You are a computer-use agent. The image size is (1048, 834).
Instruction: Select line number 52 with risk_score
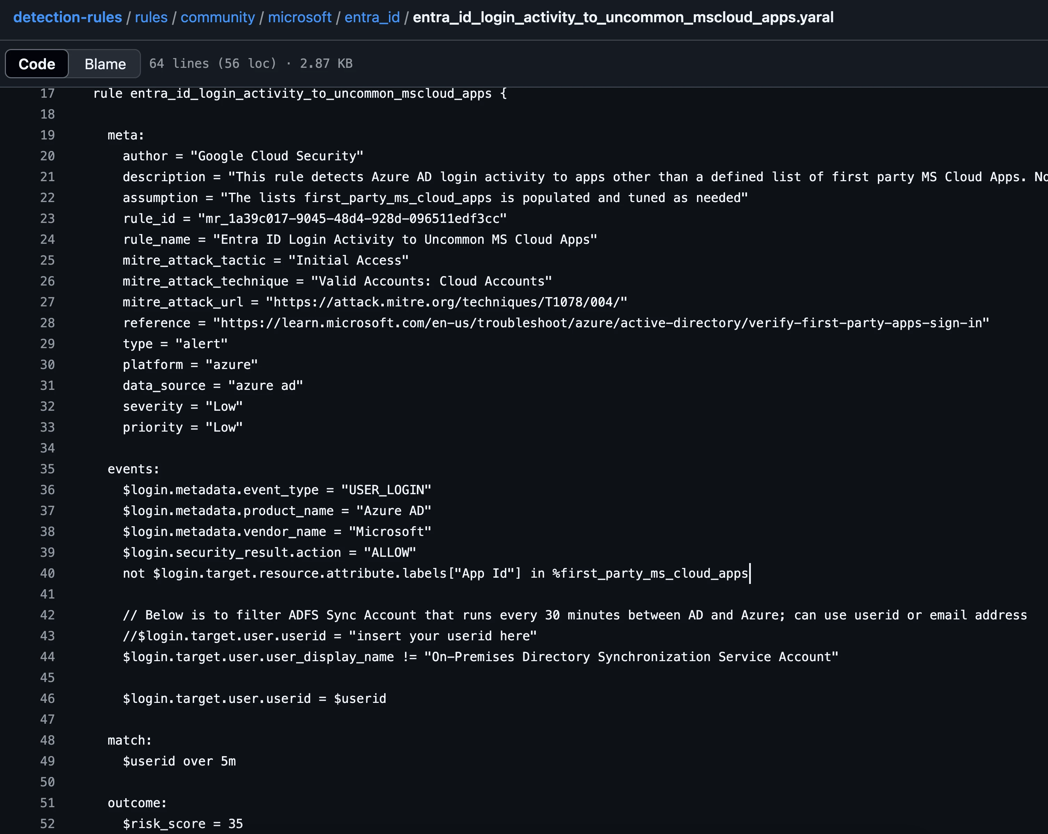pos(48,823)
